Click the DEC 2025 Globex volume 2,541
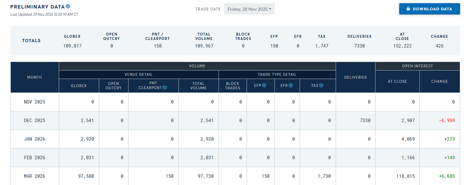The image size is (468, 185). coord(87,120)
